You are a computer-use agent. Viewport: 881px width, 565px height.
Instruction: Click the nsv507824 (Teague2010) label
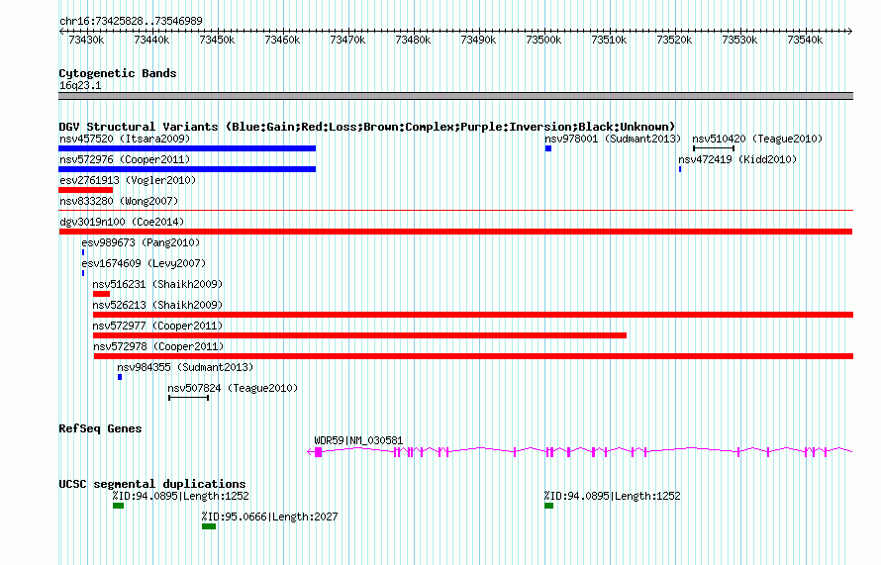coord(233,388)
